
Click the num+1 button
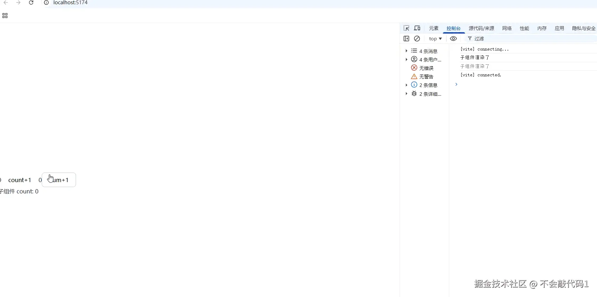[x=59, y=180]
